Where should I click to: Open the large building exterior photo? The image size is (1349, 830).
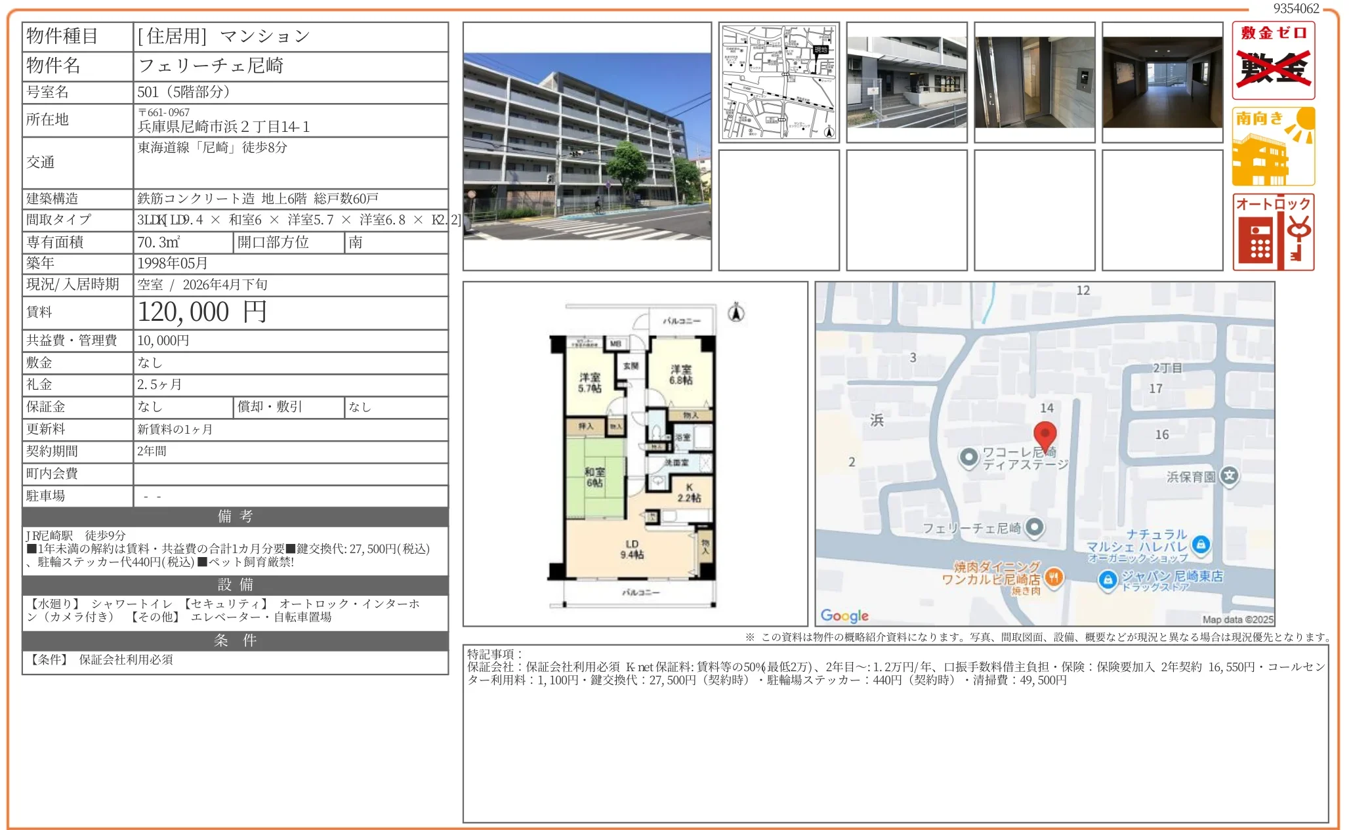coord(587,146)
